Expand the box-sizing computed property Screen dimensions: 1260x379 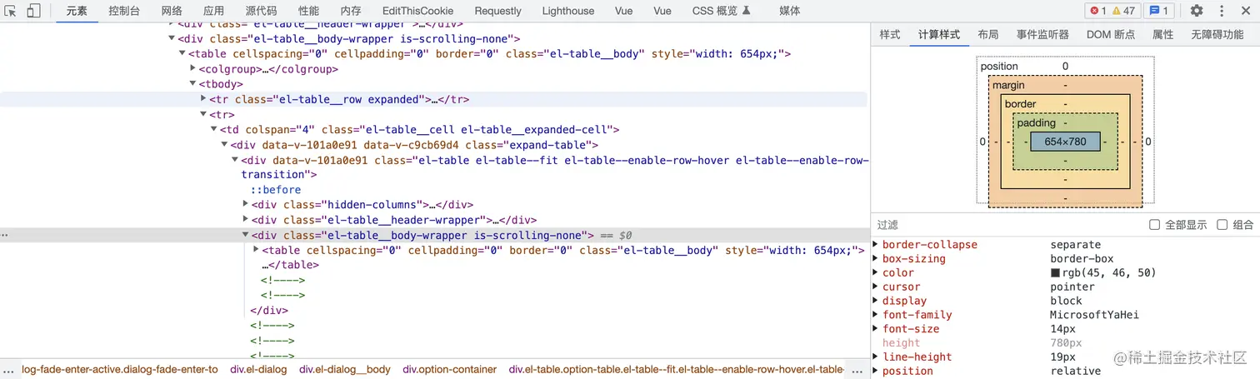click(x=876, y=259)
